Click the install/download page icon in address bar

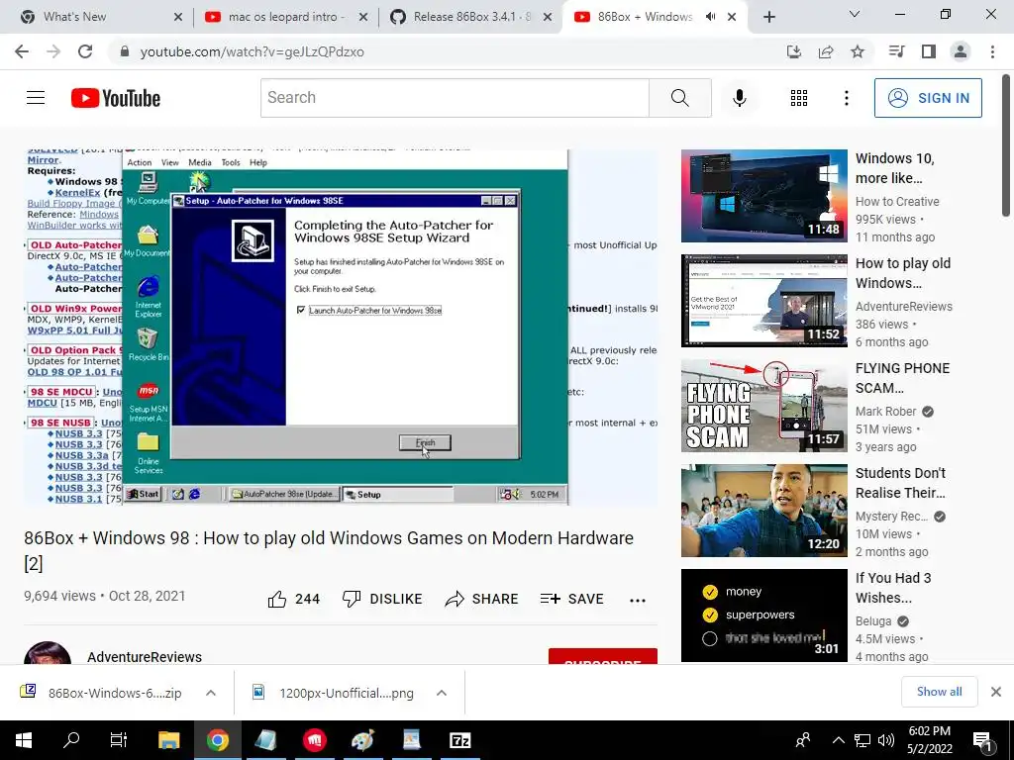pyautogui.click(x=794, y=51)
